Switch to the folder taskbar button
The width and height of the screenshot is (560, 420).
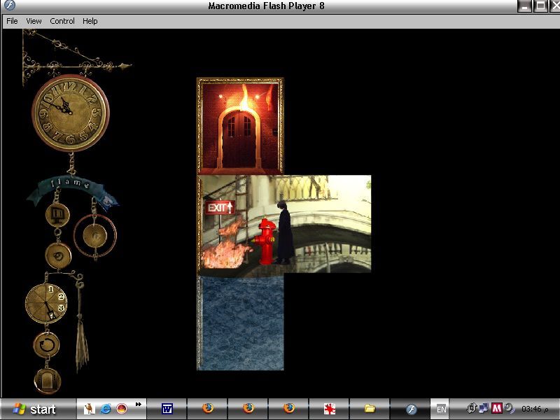pos(370,409)
